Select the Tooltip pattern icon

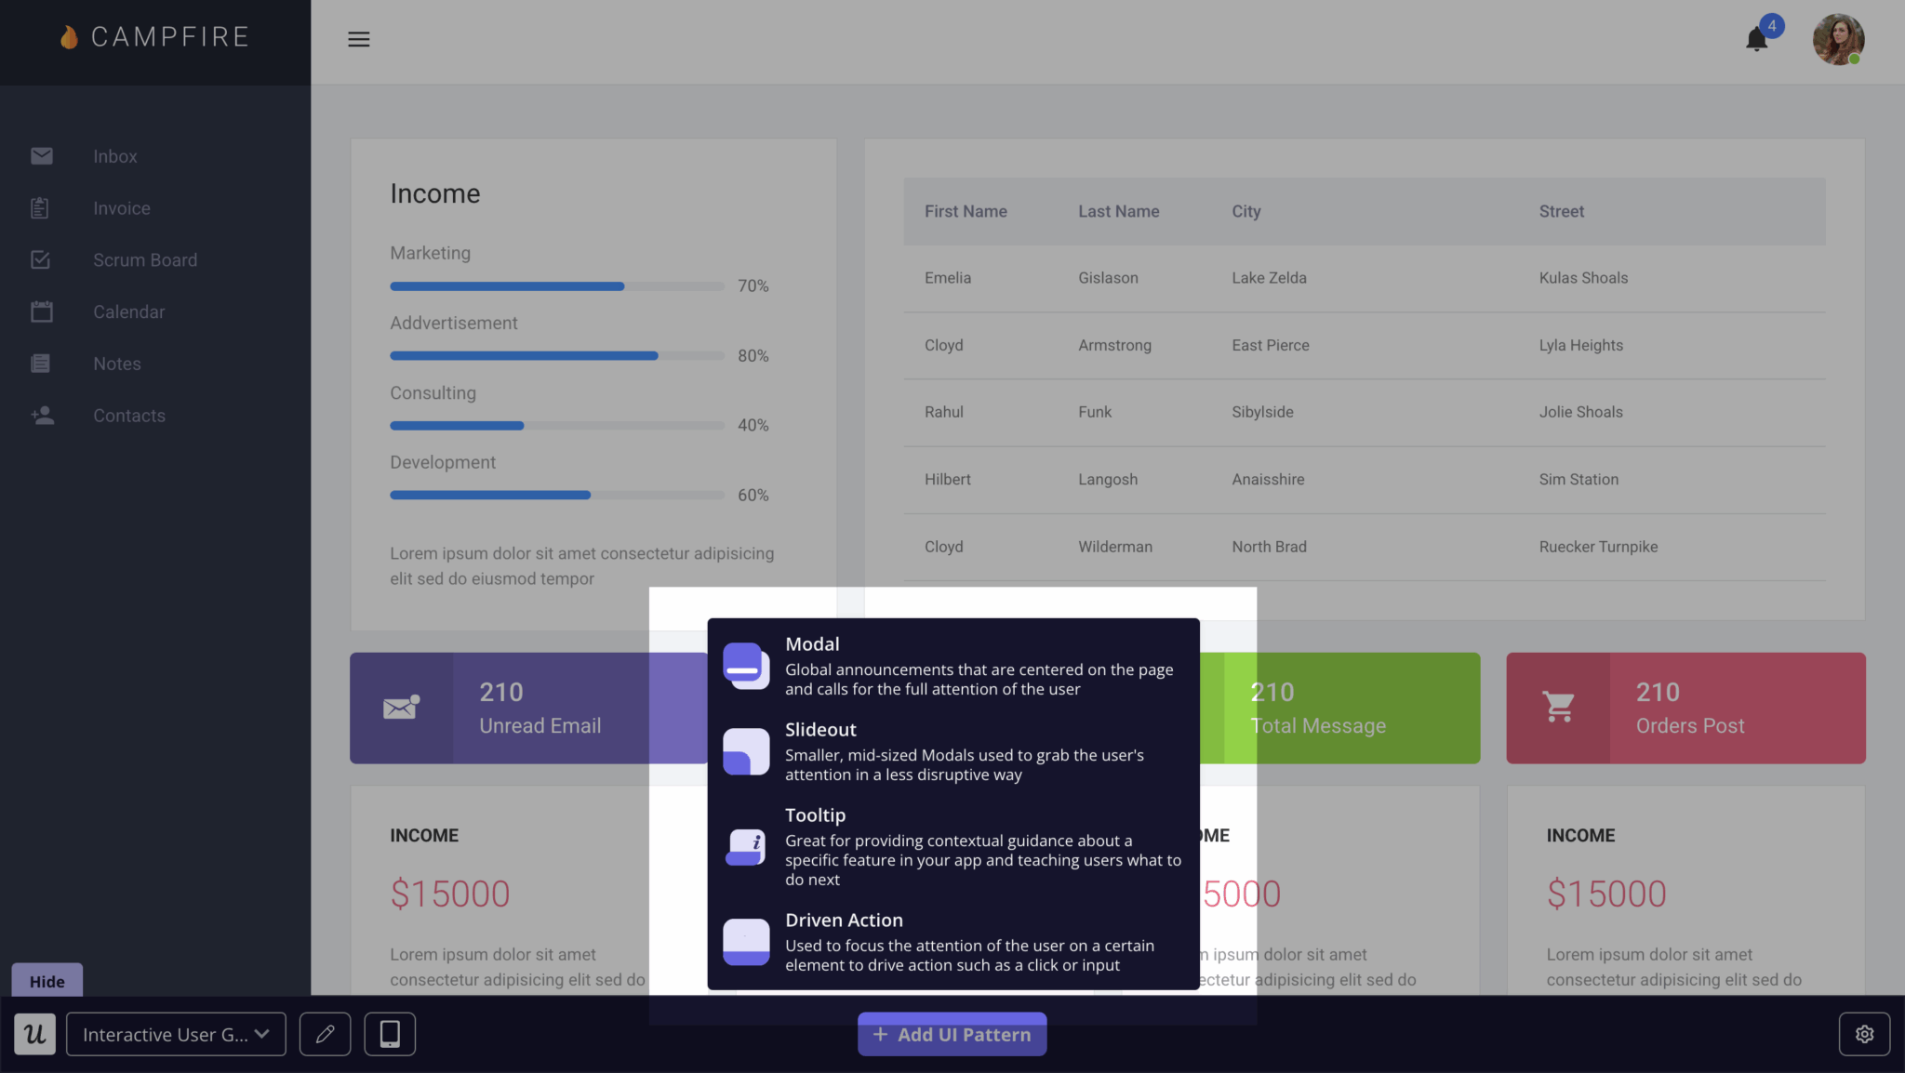[x=745, y=846]
